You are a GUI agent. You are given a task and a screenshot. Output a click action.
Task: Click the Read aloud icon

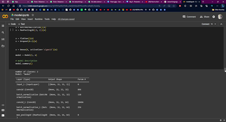pos(164,6)
